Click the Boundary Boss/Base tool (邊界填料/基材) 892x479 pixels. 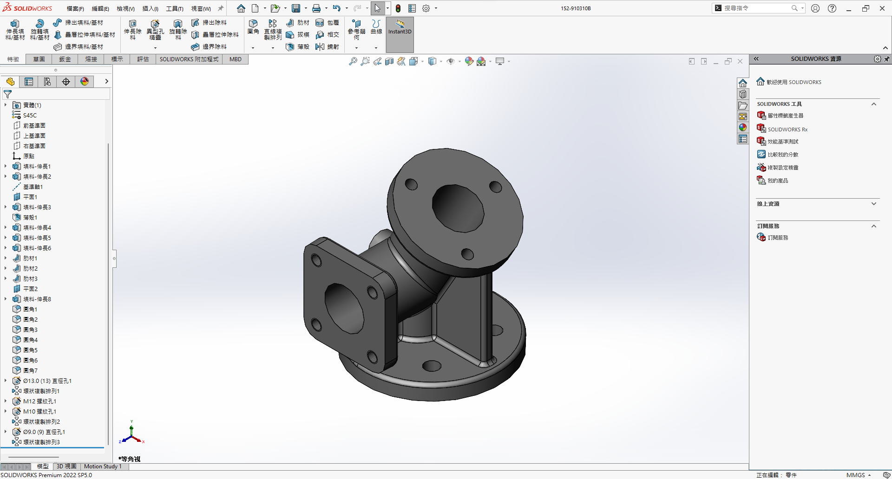click(x=78, y=47)
